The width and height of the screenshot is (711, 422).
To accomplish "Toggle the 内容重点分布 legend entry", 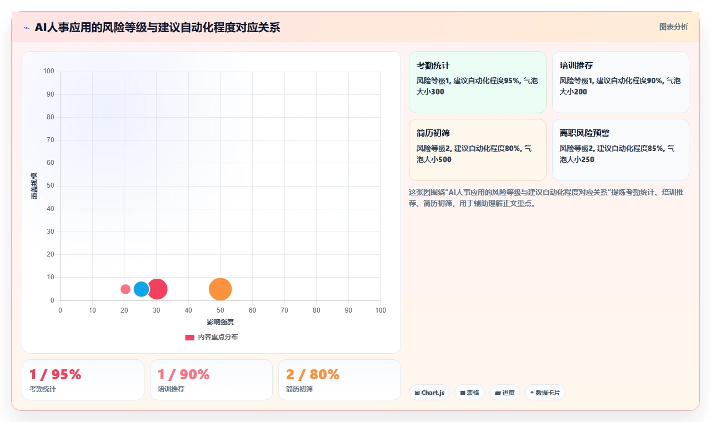I will (x=211, y=337).
